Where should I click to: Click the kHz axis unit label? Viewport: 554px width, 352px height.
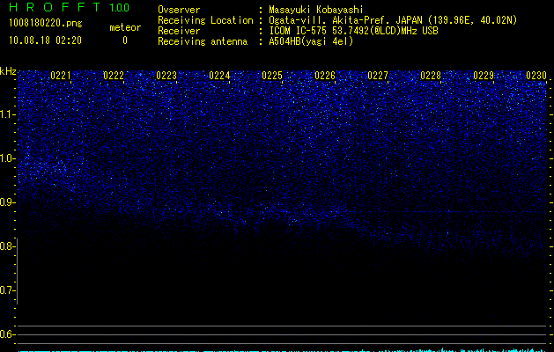(8, 71)
